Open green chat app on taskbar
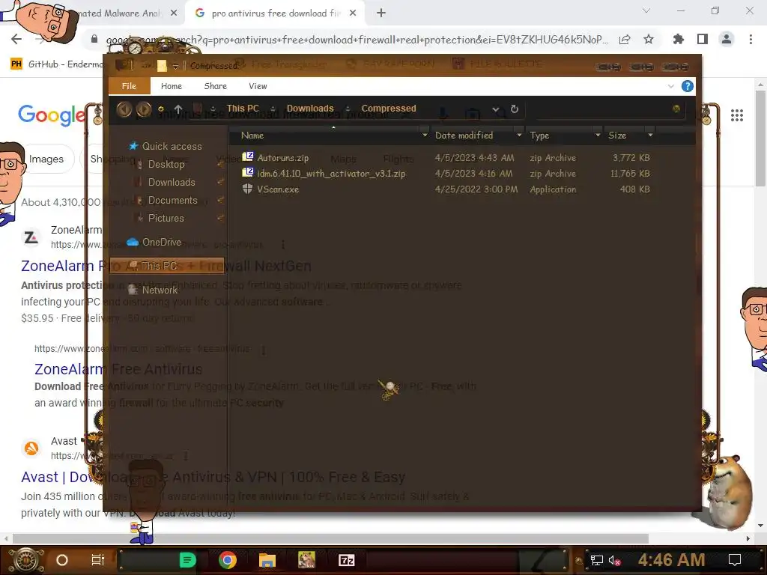Viewport: 767px width, 575px height. tap(187, 560)
